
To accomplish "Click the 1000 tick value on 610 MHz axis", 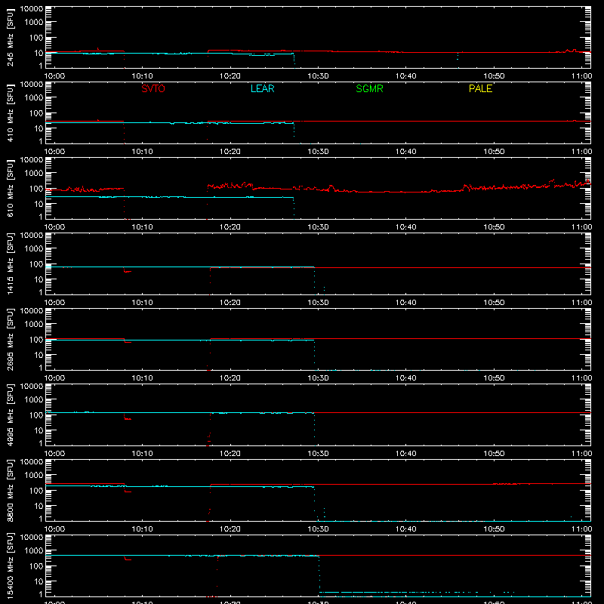I will point(34,173).
